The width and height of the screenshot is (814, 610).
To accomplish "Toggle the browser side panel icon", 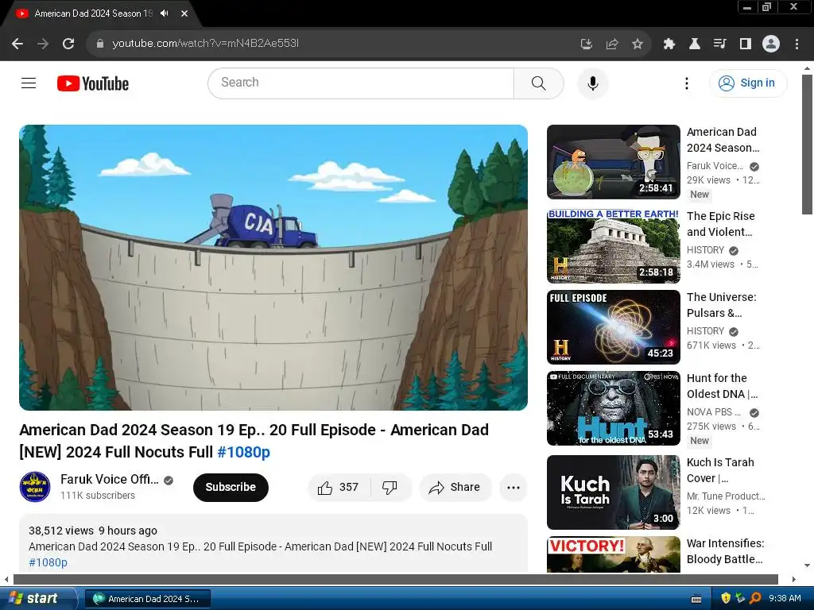I will pyautogui.click(x=746, y=44).
